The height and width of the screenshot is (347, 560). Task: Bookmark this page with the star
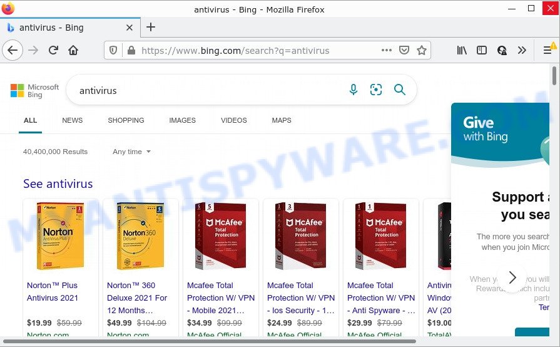pos(422,50)
